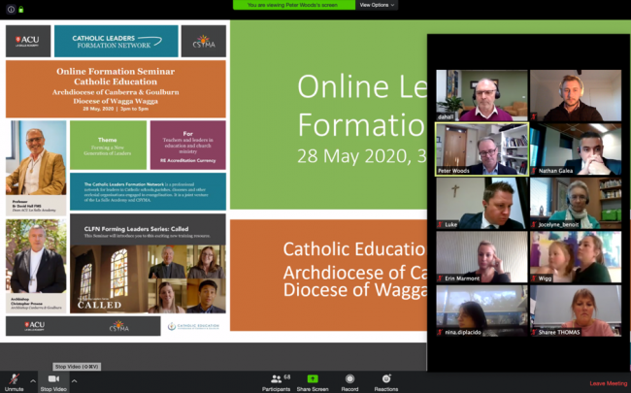Click the ACU logo at the flyer's top left
Image resolution: width=631 pixels, height=393 pixels.
pyautogui.click(x=28, y=41)
